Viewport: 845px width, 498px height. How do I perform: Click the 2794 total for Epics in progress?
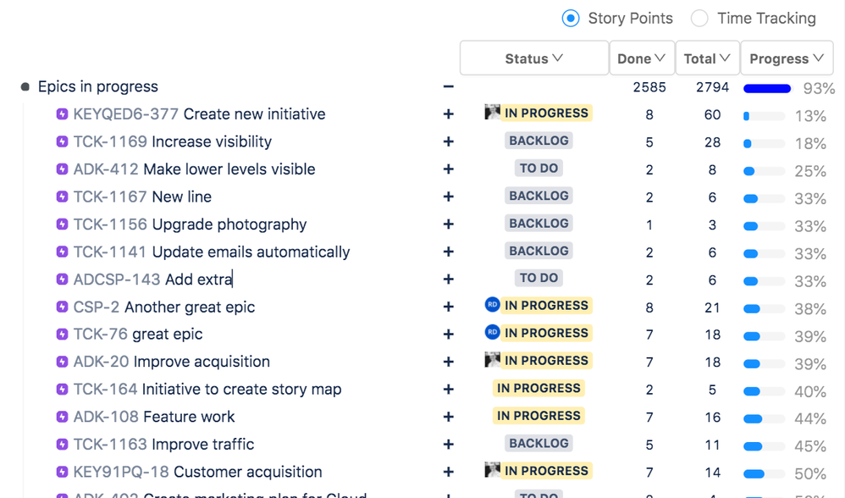(712, 87)
